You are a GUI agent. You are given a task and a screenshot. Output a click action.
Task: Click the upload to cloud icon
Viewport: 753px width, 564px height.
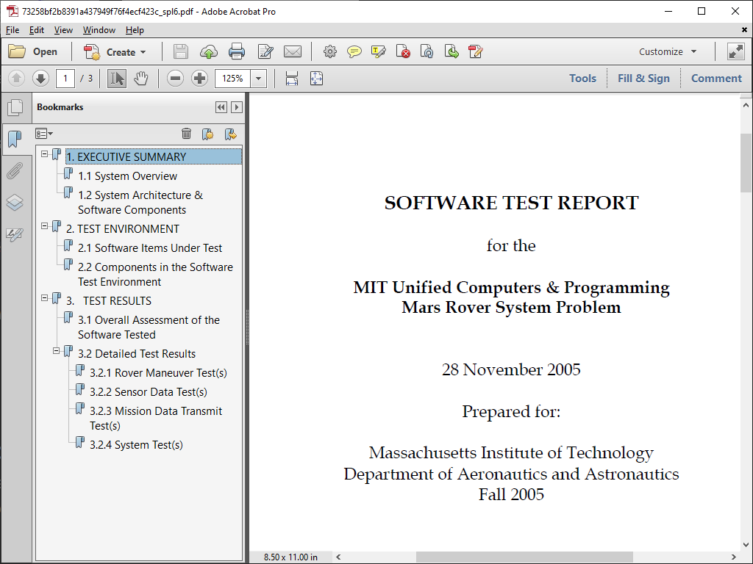pyautogui.click(x=208, y=52)
